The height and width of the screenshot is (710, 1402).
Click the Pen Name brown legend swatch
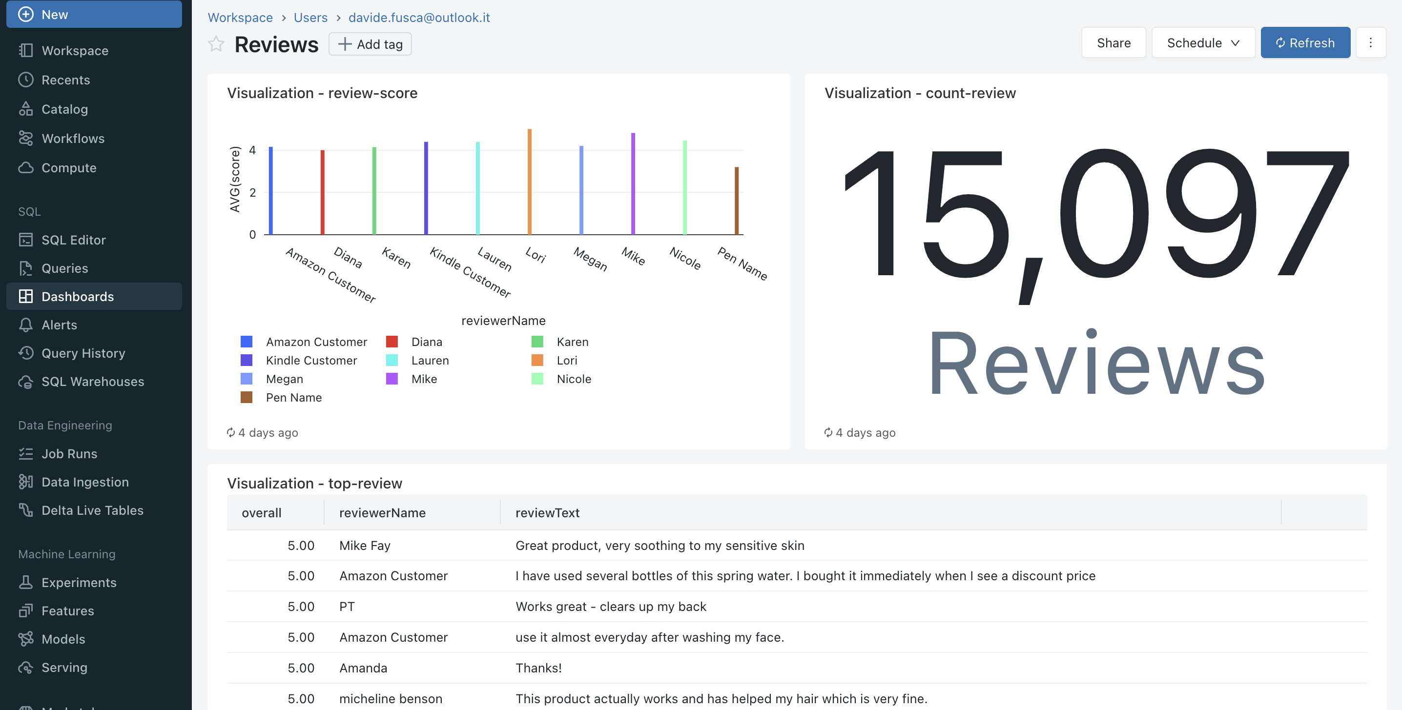coord(247,397)
